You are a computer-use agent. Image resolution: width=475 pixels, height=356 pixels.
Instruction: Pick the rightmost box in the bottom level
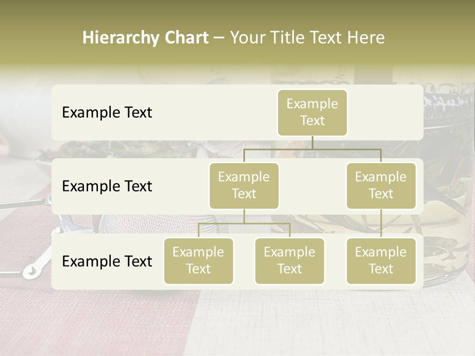click(x=381, y=261)
